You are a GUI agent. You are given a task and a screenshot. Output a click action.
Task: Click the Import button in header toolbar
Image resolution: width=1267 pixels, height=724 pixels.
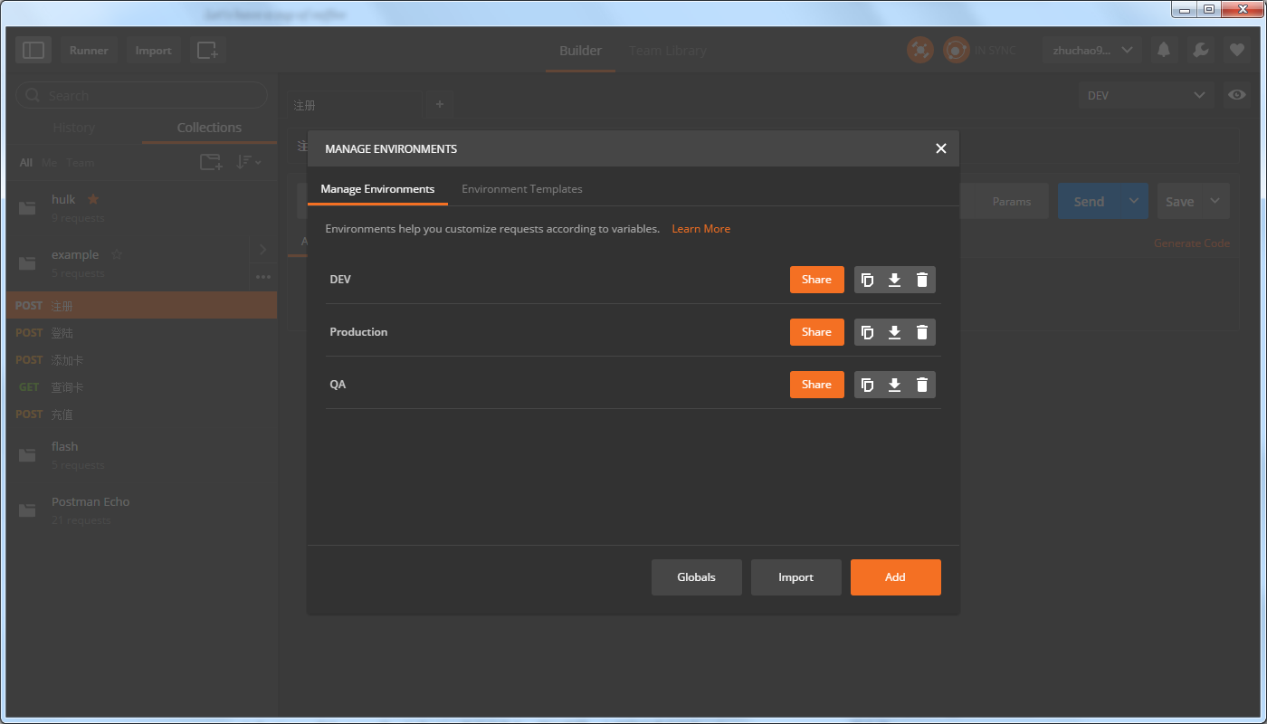153,50
